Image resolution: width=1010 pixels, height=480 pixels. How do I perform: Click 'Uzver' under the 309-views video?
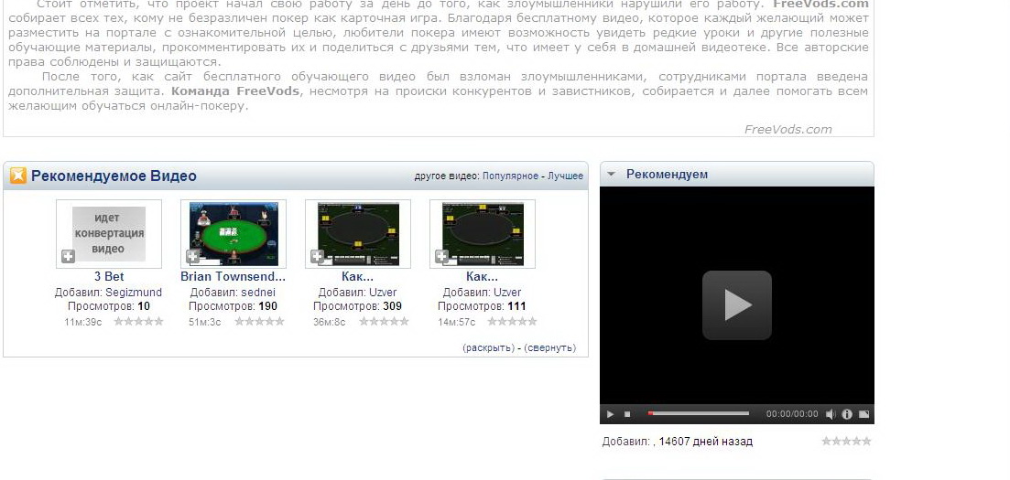(x=383, y=293)
